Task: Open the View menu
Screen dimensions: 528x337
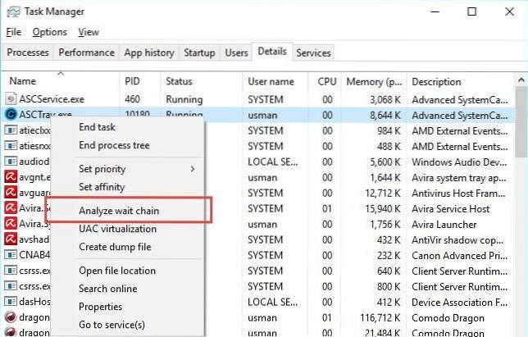Action: (x=89, y=32)
